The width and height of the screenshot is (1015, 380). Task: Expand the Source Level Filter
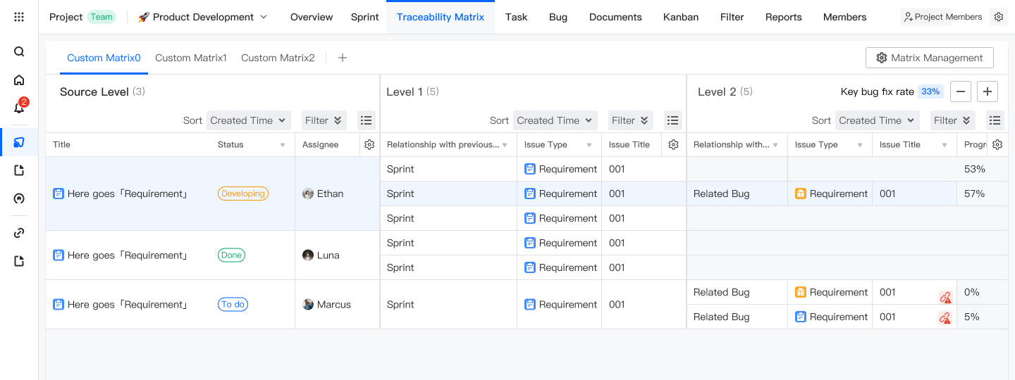tap(324, 120)
